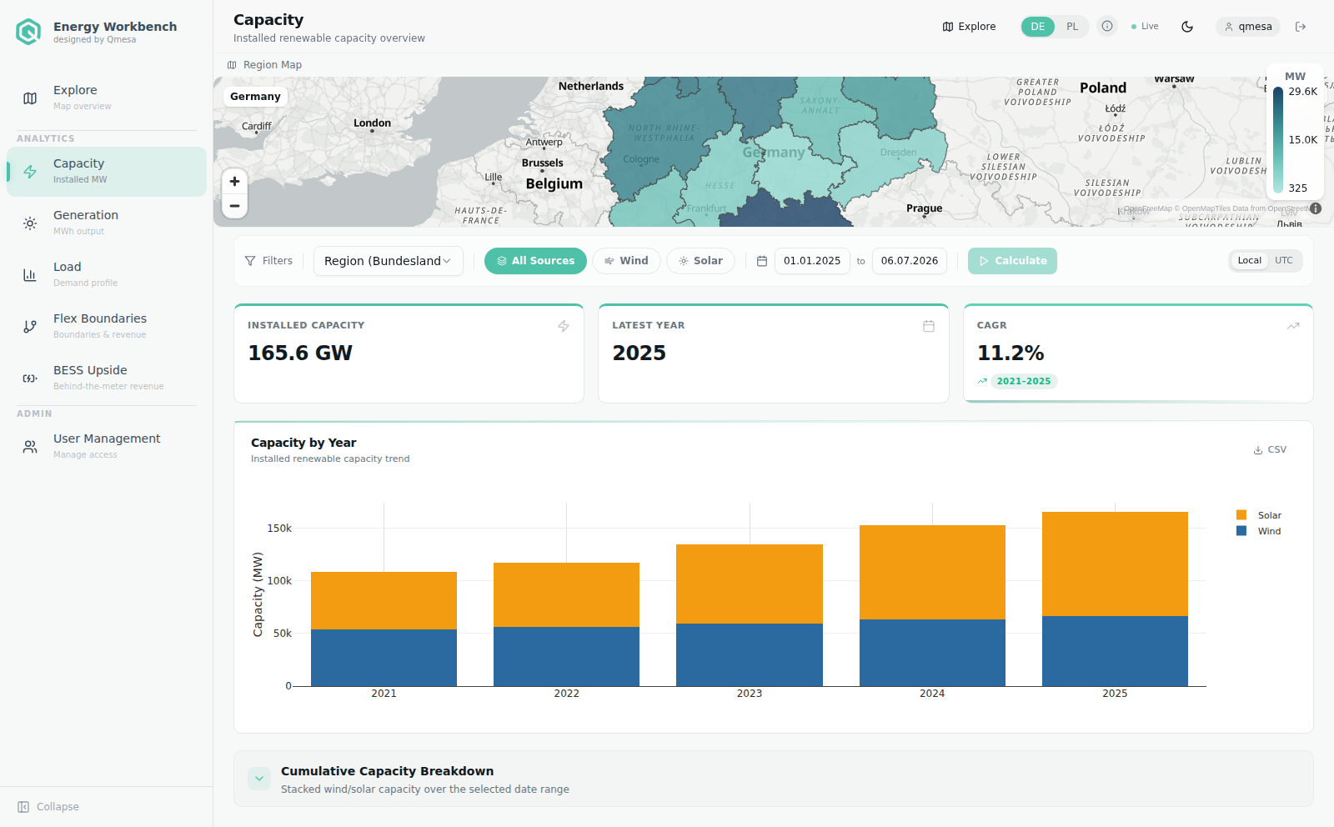
Task: Select the All Sources filter
Action: 535,261
